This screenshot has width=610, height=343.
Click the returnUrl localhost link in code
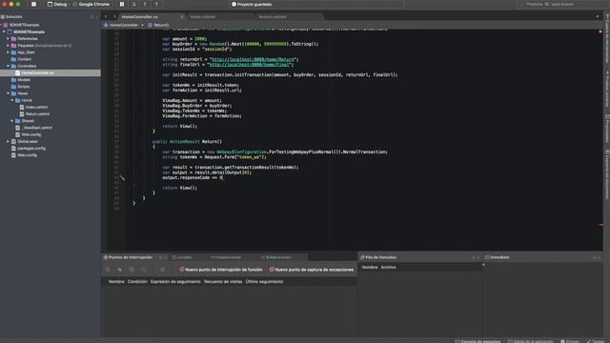point(253,59)
